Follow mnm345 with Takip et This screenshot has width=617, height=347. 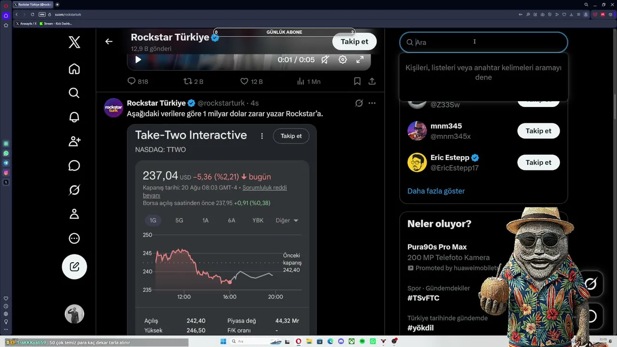538,131
